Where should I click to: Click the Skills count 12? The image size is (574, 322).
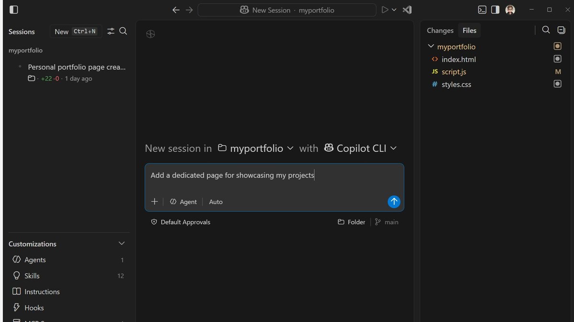point(121,276)
